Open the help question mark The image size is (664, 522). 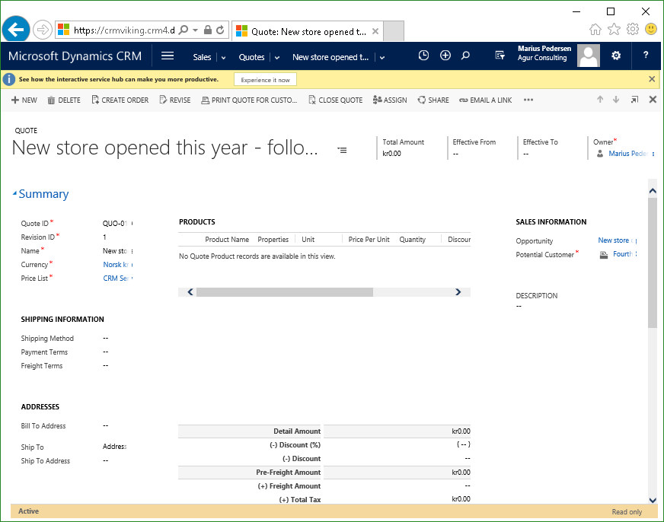pyautogui.click(x=646, y=55)
